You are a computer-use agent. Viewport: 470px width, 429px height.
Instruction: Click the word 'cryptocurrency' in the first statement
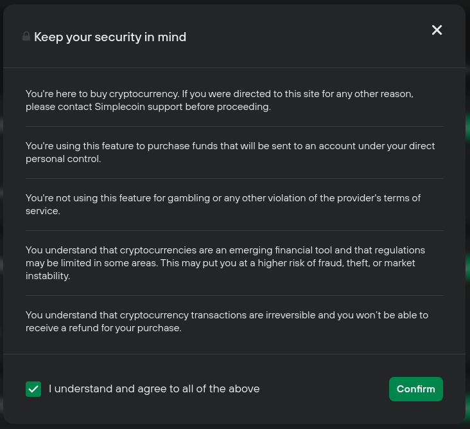144,94
